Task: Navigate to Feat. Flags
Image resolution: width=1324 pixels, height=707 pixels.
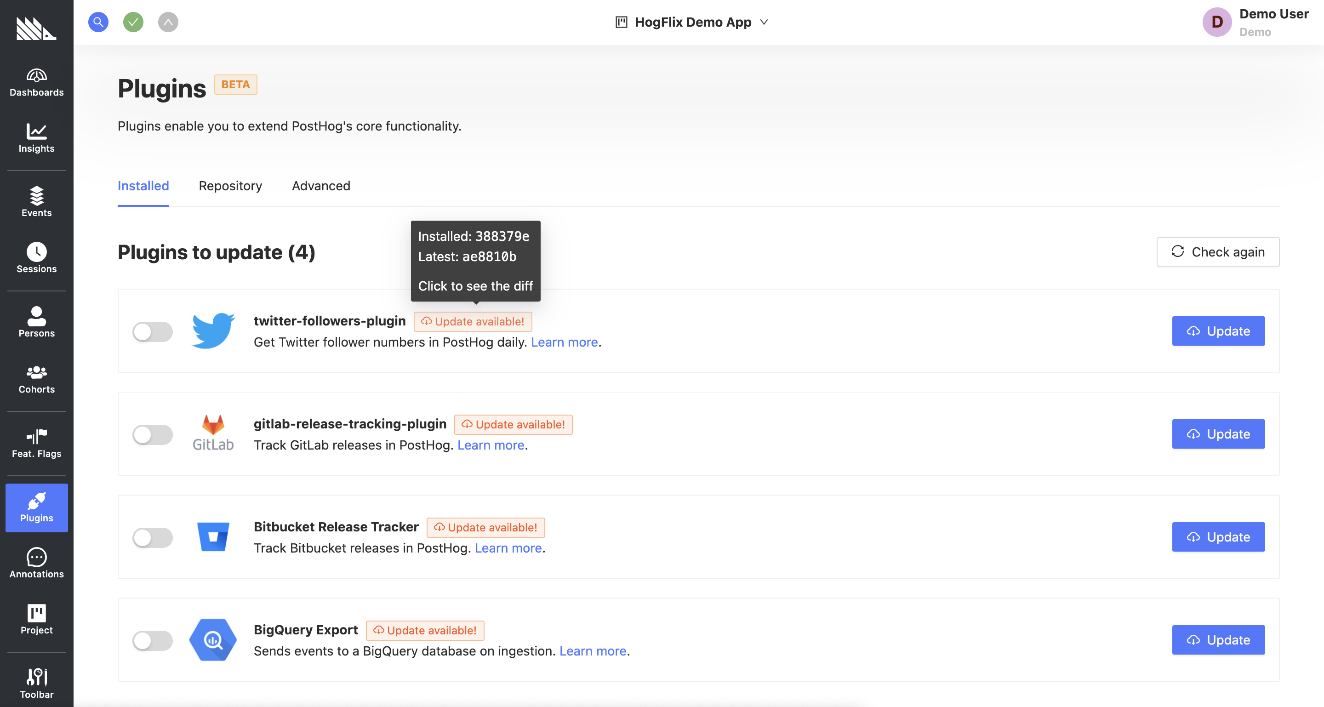Action: tap(36, 444)
